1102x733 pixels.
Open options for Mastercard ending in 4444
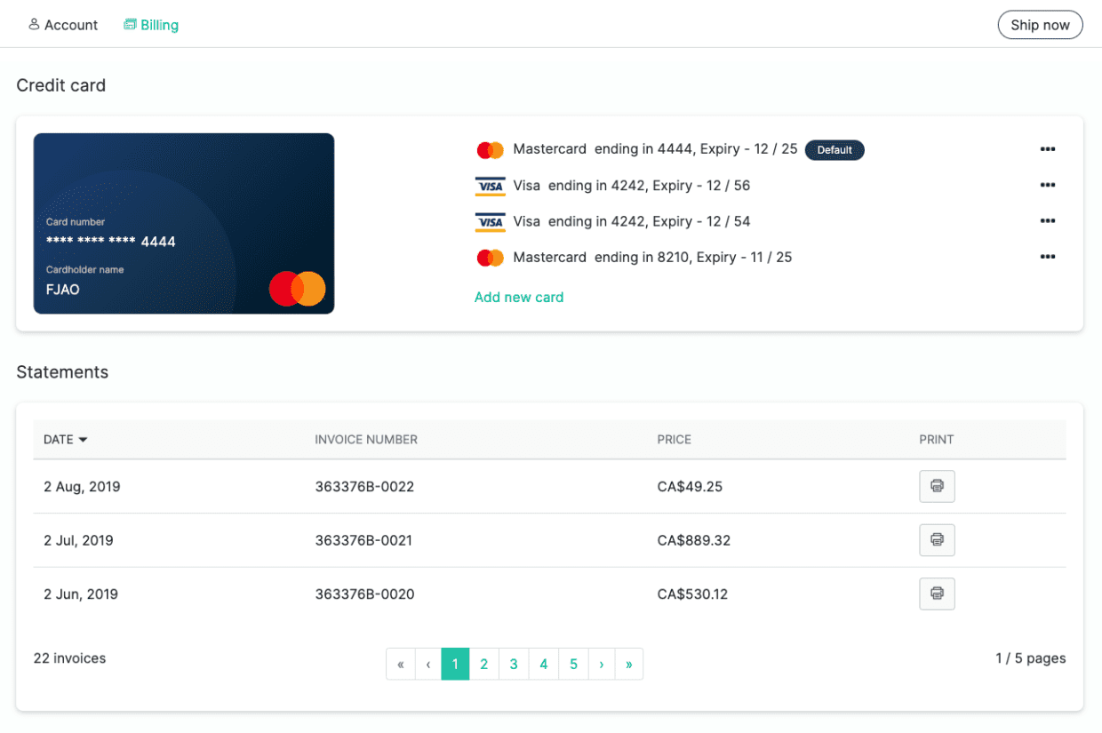1047,149
